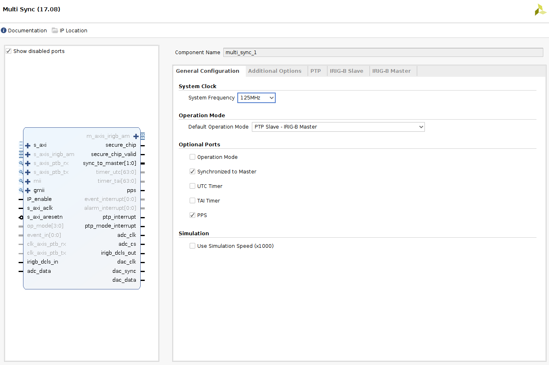Click the Documentation info icon
Viewport: 549px width, 365px height.
(4, 30)
